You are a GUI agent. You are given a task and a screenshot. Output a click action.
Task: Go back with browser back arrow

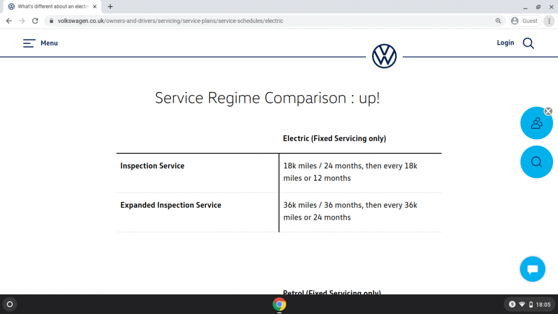[x=9, y=21]
